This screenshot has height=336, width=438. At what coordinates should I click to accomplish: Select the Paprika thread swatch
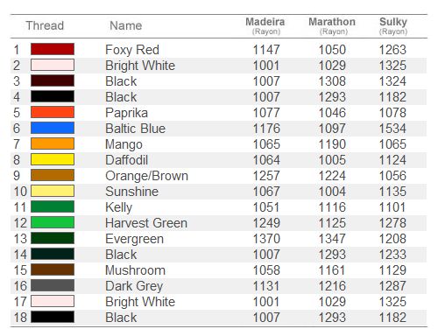(53, 112)
